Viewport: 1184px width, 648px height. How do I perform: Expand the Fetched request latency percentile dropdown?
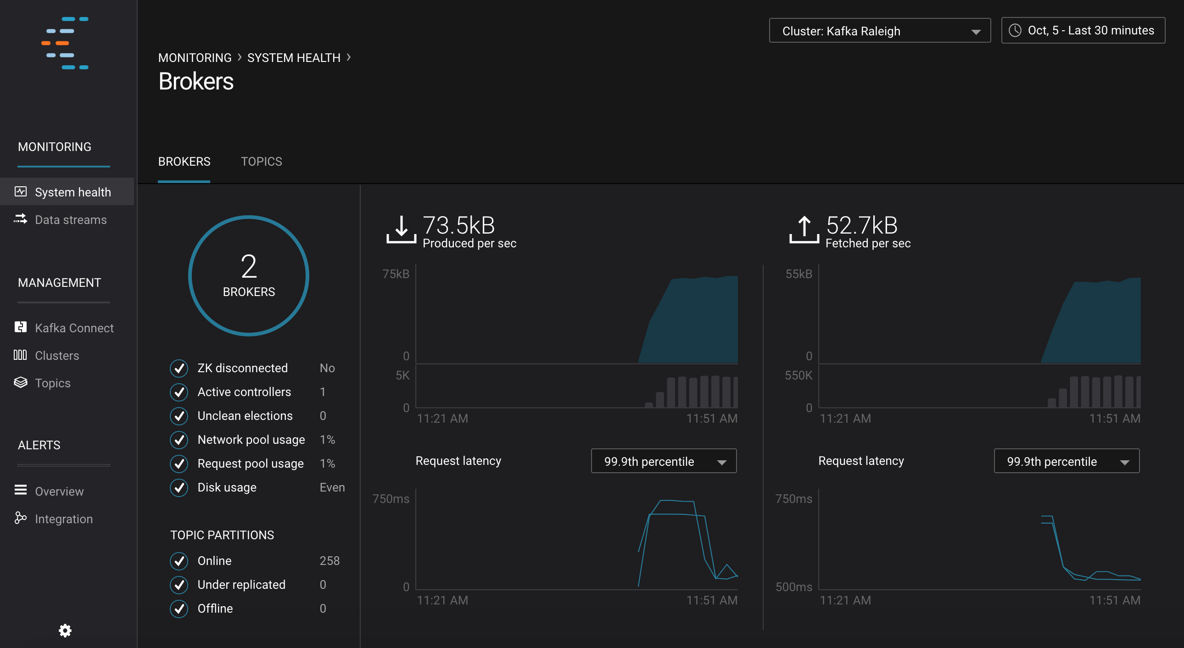pyautogui.click(x=1067, y=461)
